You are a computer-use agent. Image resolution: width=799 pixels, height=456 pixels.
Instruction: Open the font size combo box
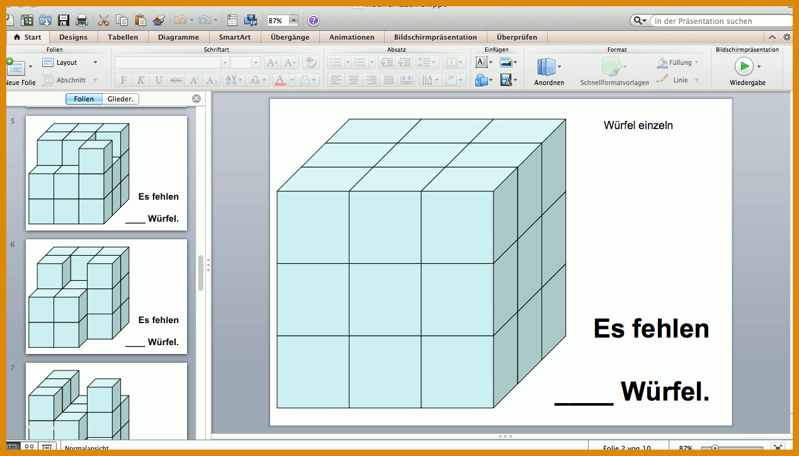point(245,62)
